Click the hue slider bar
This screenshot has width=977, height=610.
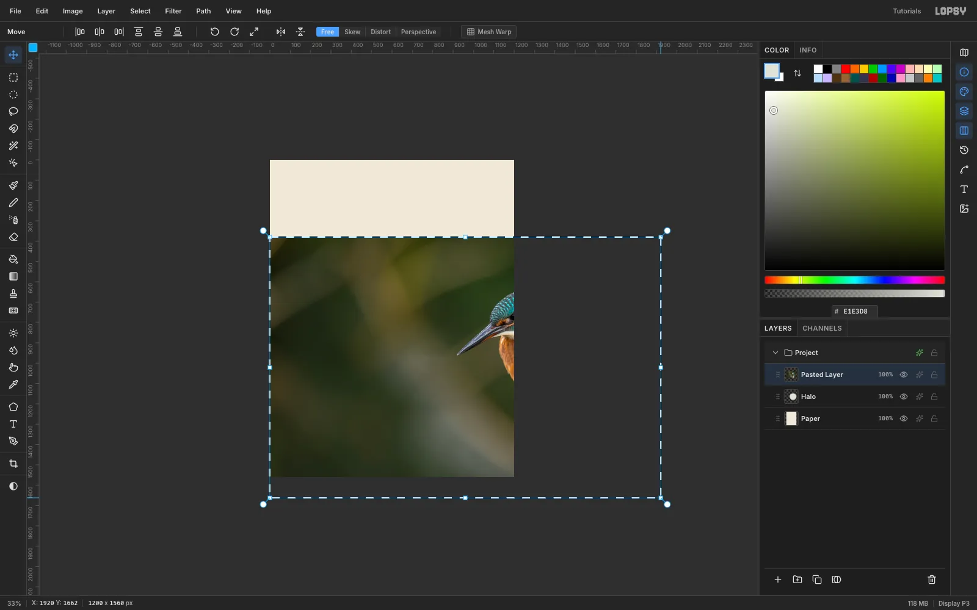855,280
